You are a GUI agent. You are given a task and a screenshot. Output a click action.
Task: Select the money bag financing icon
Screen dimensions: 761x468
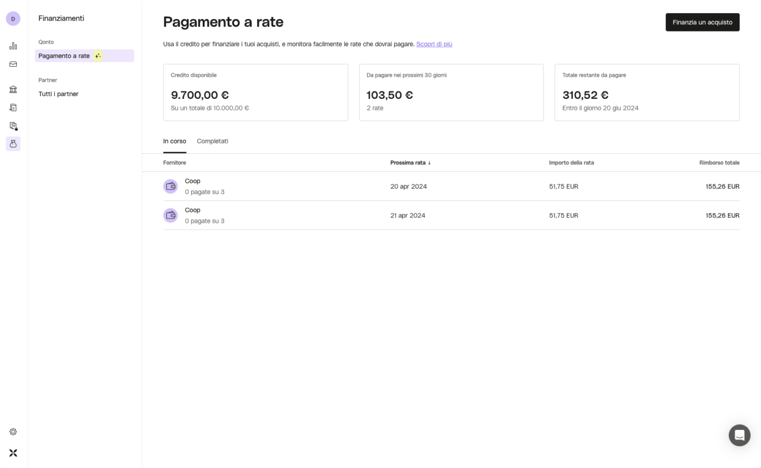[x=13, y=144]
